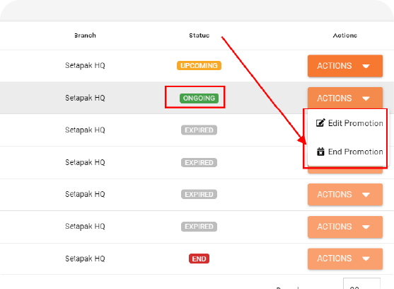Open the ACTIONS dropdown for the UPCOMING promotion
This screenshot has height=289, width=394.
click(345, 66)
